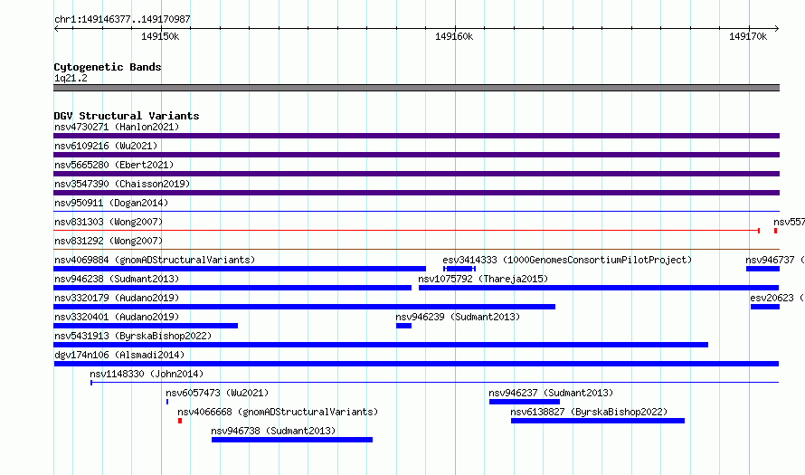Click the dgv174n106 (Alsmadi2014) label

click(x=119, y=355)
